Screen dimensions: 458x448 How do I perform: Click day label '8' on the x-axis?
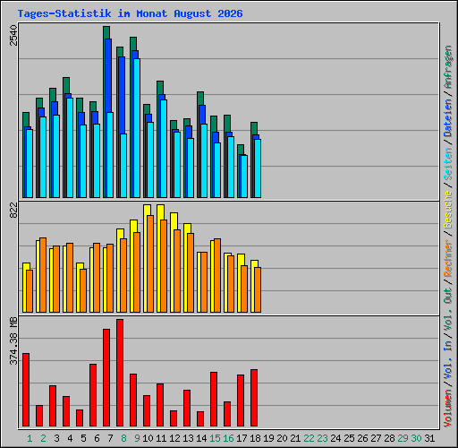pos(123,438)
